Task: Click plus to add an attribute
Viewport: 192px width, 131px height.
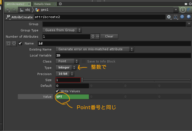Action: click(x=93, y=36)
